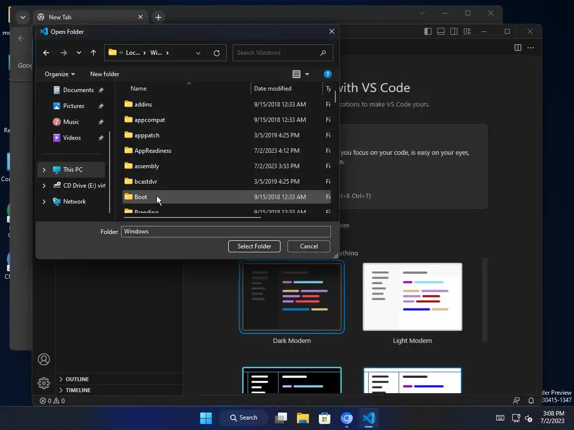Screen dimensions: 574x430
Task: Open address bar history dropdown
Action: (198, 53)
